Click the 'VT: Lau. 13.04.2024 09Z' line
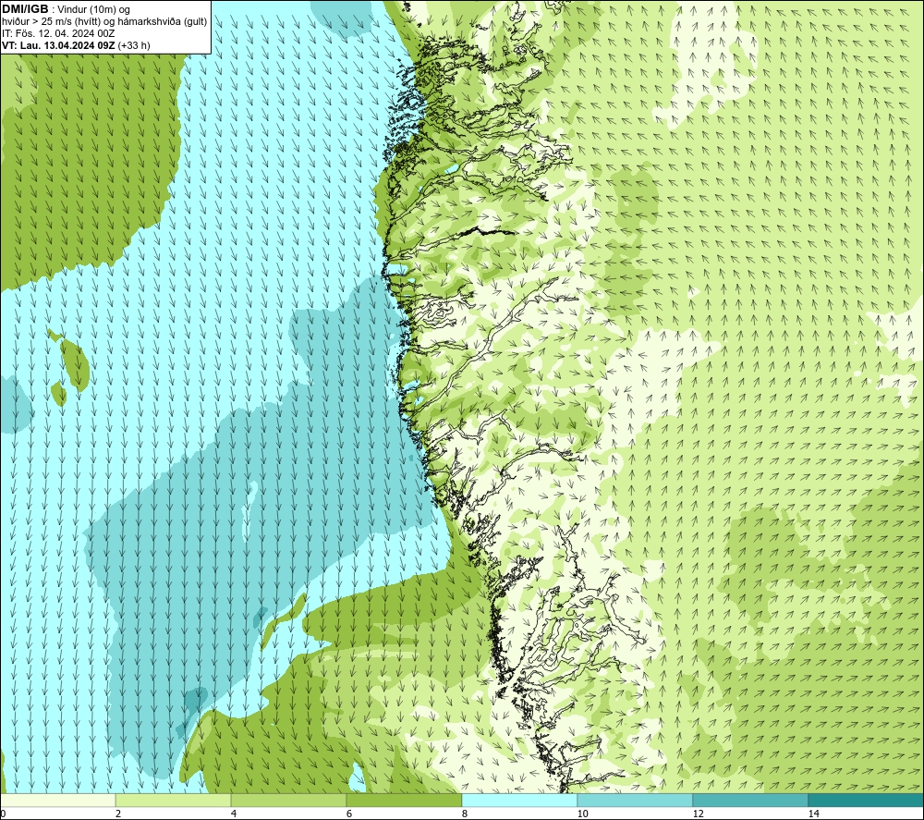This screenshot has height=820, width=924. pos(58,45)
